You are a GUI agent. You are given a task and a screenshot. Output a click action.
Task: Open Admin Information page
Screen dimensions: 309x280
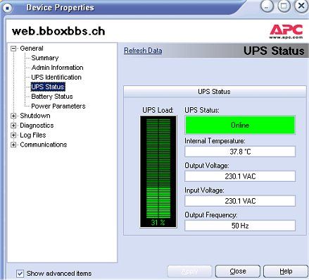[57, 68]
